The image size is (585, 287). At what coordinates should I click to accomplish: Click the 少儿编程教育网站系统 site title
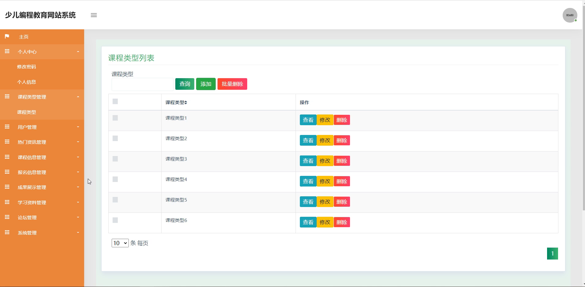(40, 15)
